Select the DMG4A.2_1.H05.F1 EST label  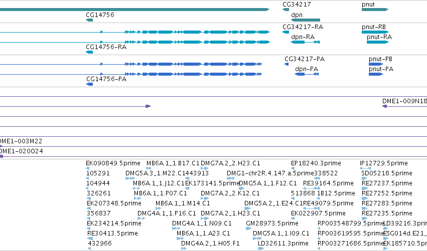click(210, 243)
